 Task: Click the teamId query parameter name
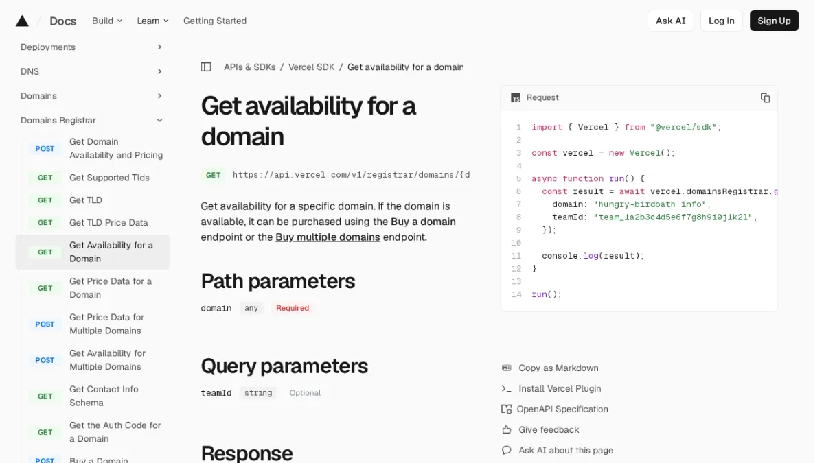pos(216,394)
